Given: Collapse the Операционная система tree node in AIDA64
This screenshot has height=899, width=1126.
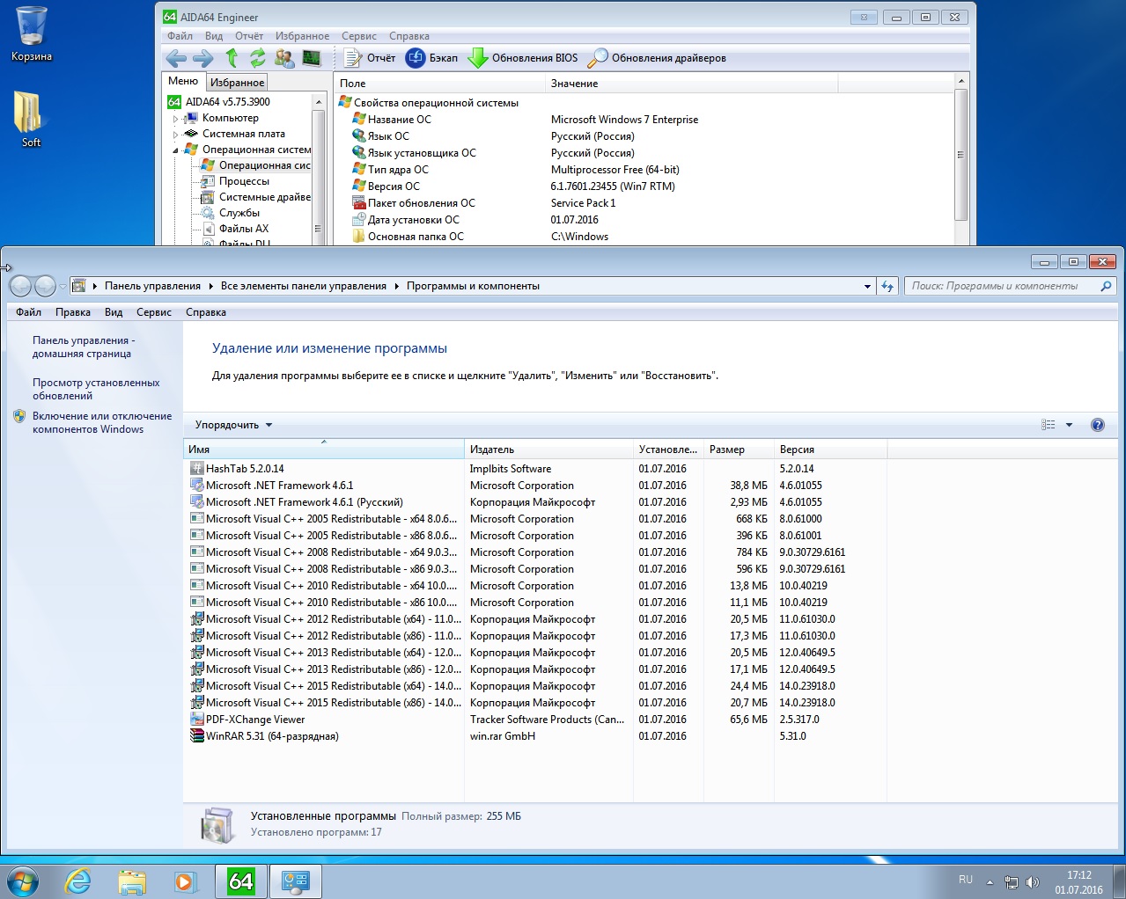Looking at the screenshot, I should (175, 150).
